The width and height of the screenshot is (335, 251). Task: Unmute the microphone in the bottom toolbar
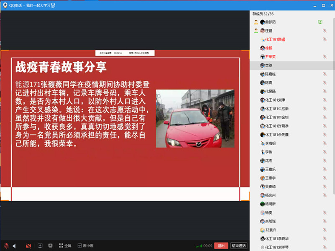point(6,246)
